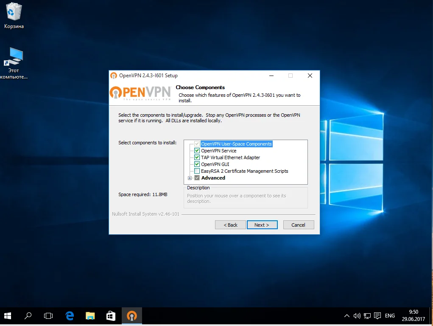Select OpenVPN installer taskbar icon
Image resolution: width=433 pixels, height=326 pixels.
(x=132, y=315)
